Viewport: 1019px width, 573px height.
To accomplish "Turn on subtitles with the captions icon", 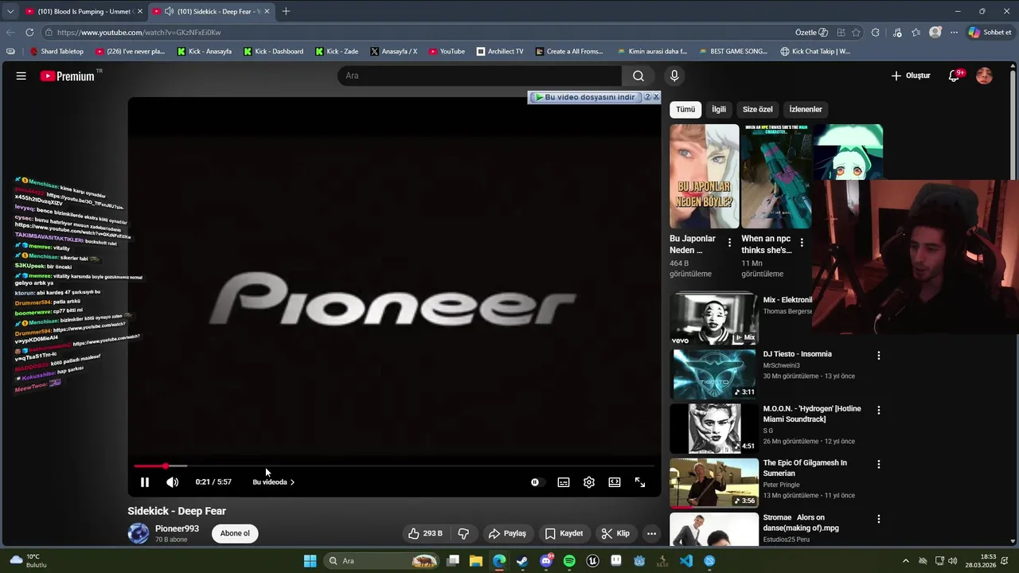I will click(564, 482).
